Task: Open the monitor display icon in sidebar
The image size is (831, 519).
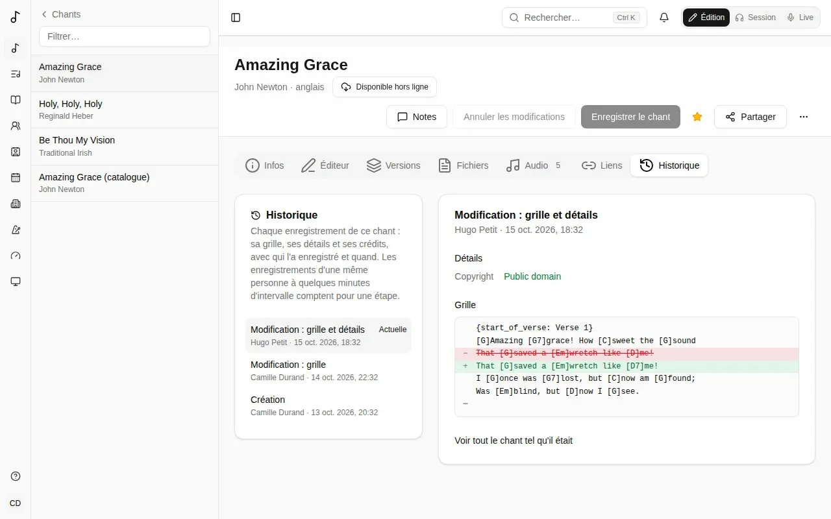Action: 16,282
